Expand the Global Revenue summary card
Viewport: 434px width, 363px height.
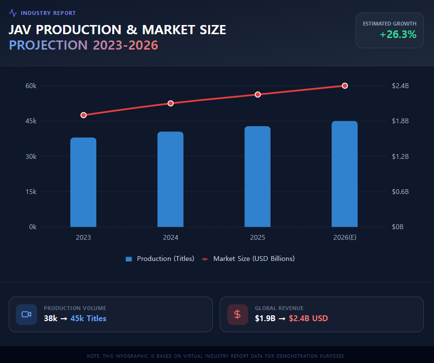click(x=321, y=314)
